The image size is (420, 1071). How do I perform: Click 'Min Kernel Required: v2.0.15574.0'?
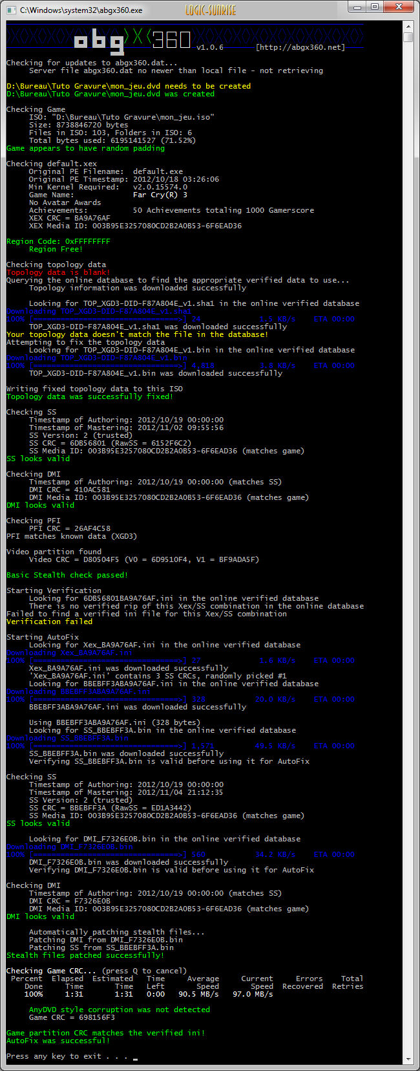pyautogui.click(x=108, y=187)
